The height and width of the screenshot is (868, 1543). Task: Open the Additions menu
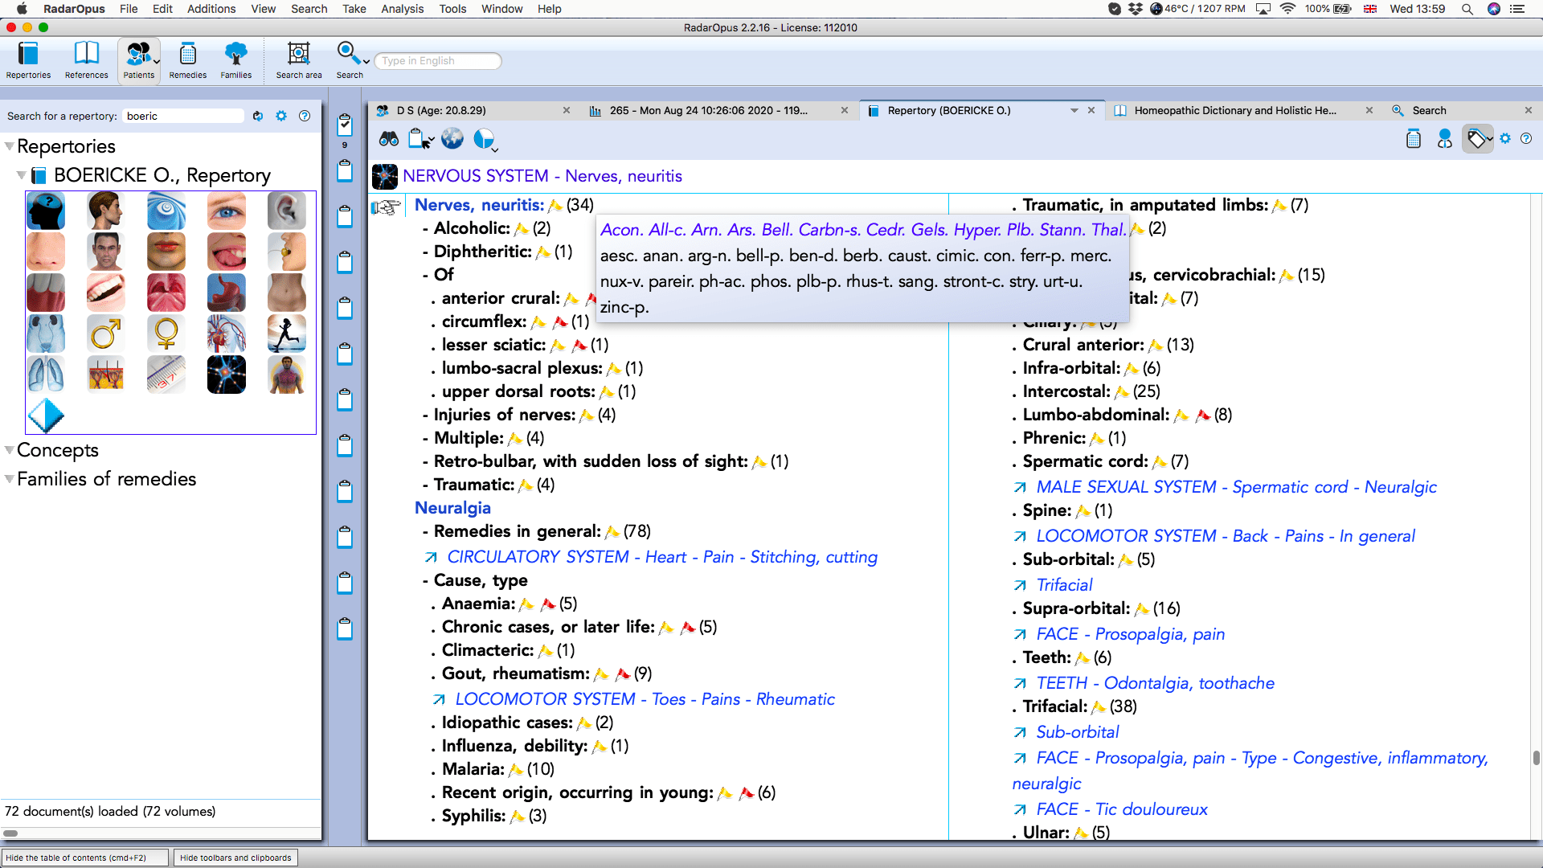[x=211, y=9]
